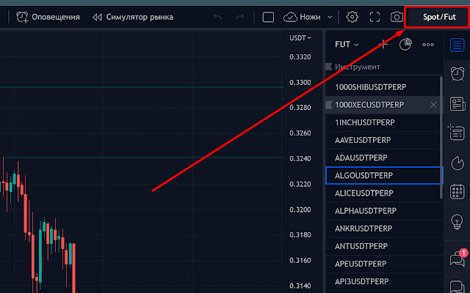Toggle flag on 1000XECUSDTPERP row
Screen dimensions: 470x293
pos(329,105)
